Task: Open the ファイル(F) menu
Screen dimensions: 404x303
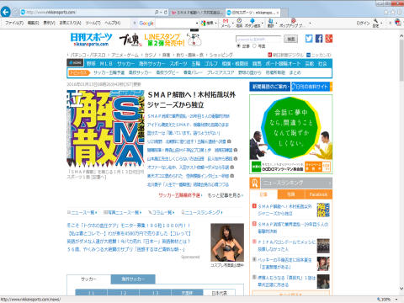Action: [14, 23]
